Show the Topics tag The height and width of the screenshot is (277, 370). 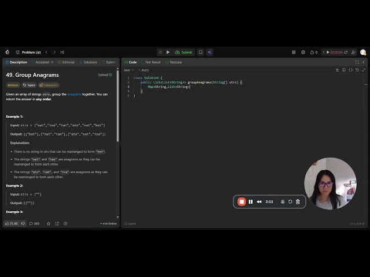tap(29, 85)
